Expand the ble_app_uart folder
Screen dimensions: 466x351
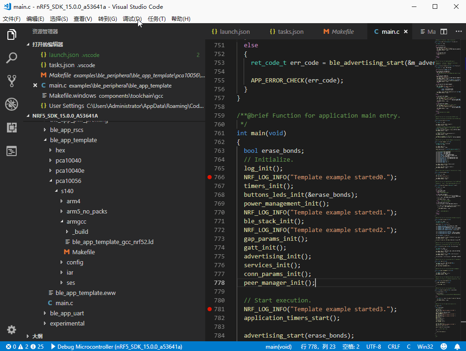point(45,313)
